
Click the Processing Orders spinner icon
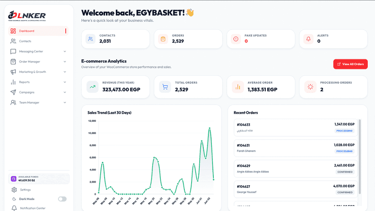(x=310, y=87)
